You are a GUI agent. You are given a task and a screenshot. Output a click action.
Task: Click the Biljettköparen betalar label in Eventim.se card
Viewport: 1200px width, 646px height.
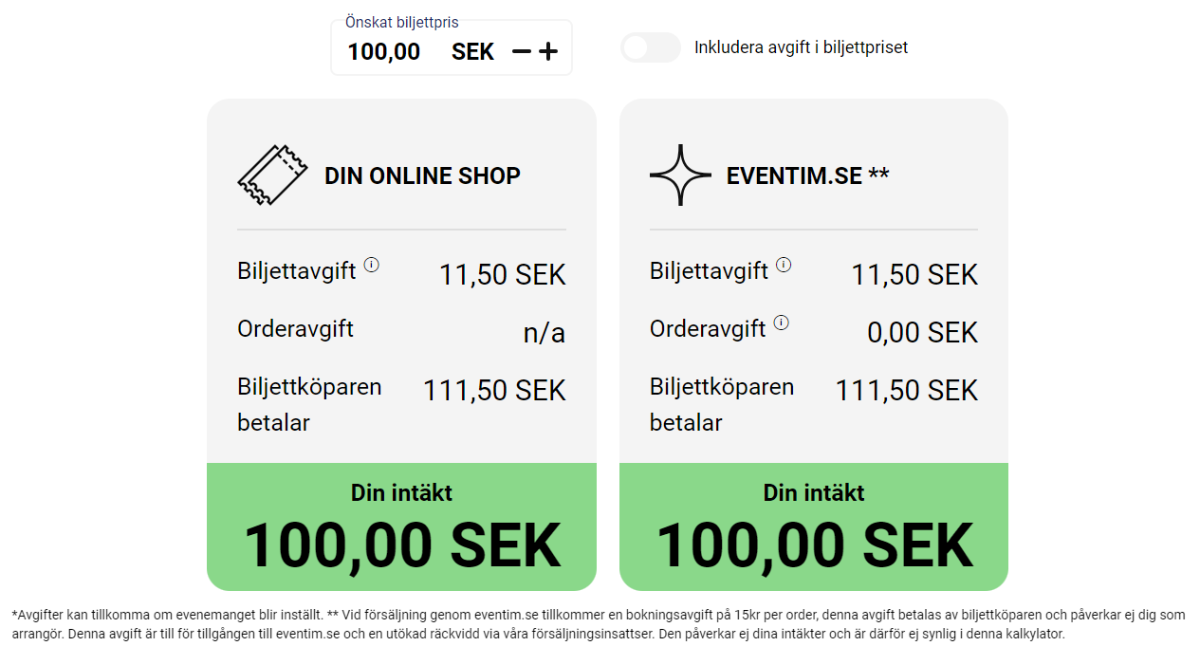point(722,404)
